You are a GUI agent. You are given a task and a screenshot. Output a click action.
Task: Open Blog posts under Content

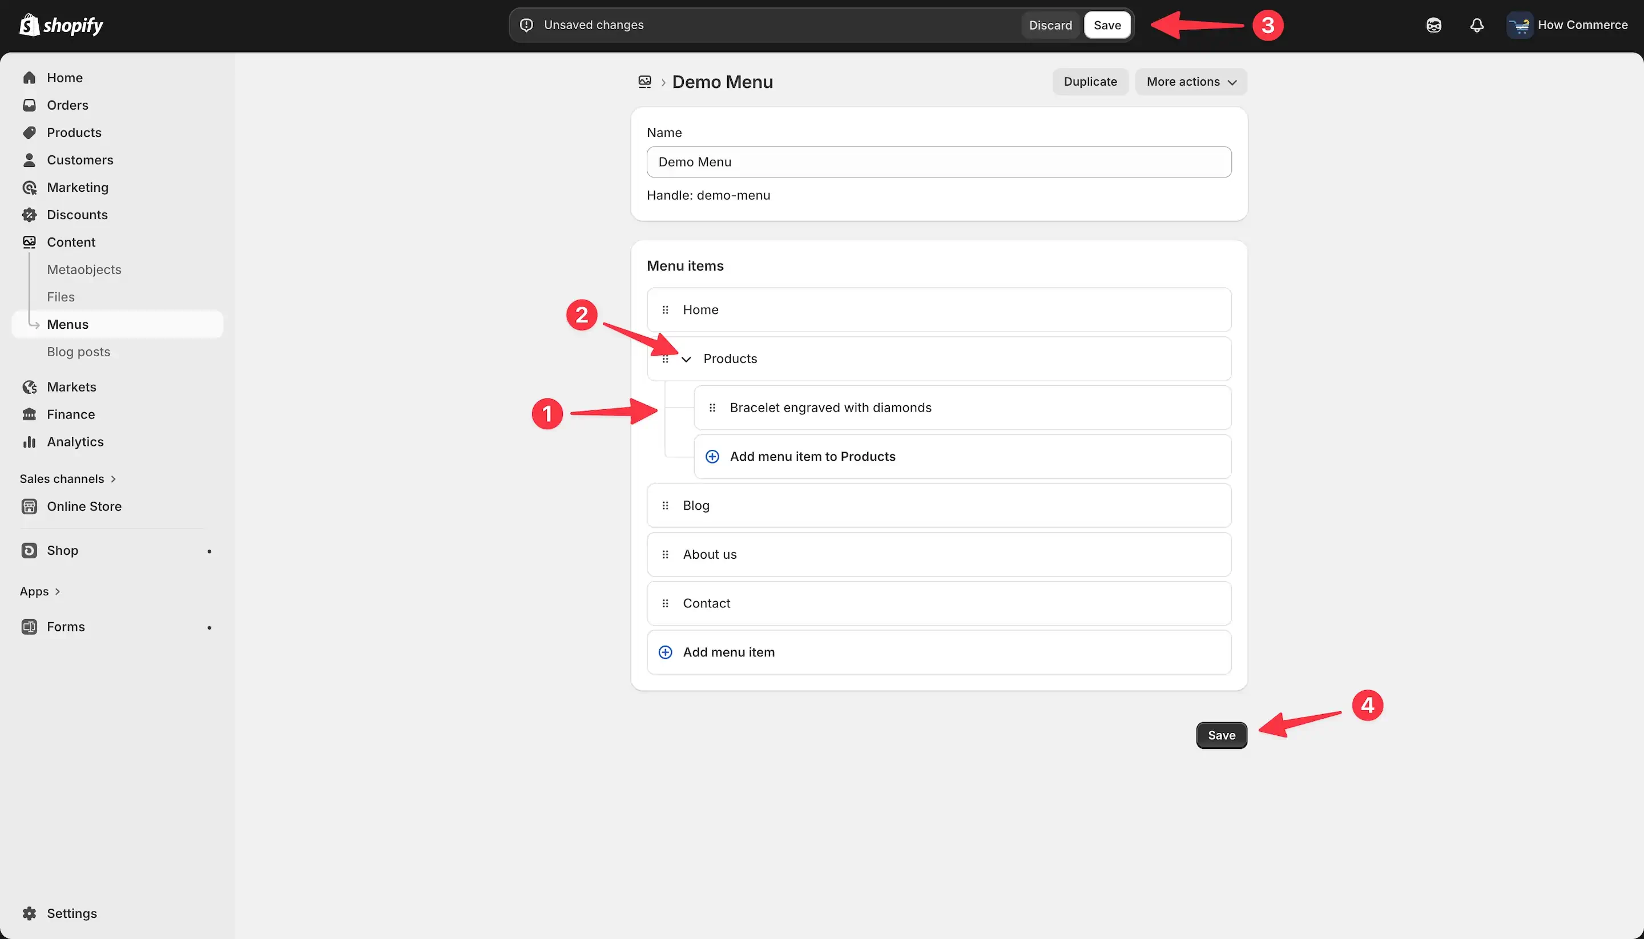[x=79, y=352]
